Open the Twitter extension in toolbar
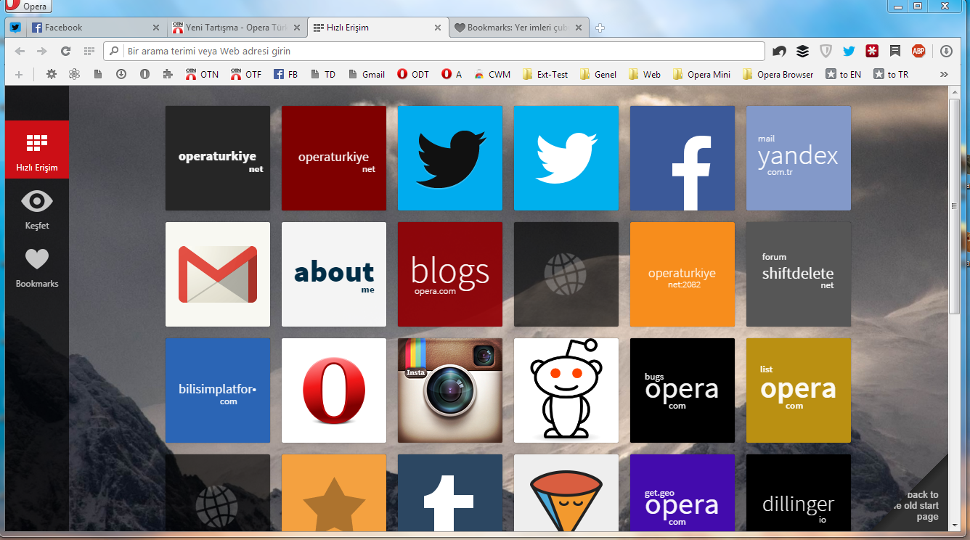 (849, 51)
